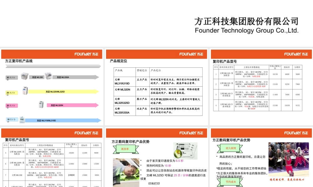The image size is (313, 187).
Task: Click the pink 方正 ML320N arrow
Action: (x=73, y=105)
